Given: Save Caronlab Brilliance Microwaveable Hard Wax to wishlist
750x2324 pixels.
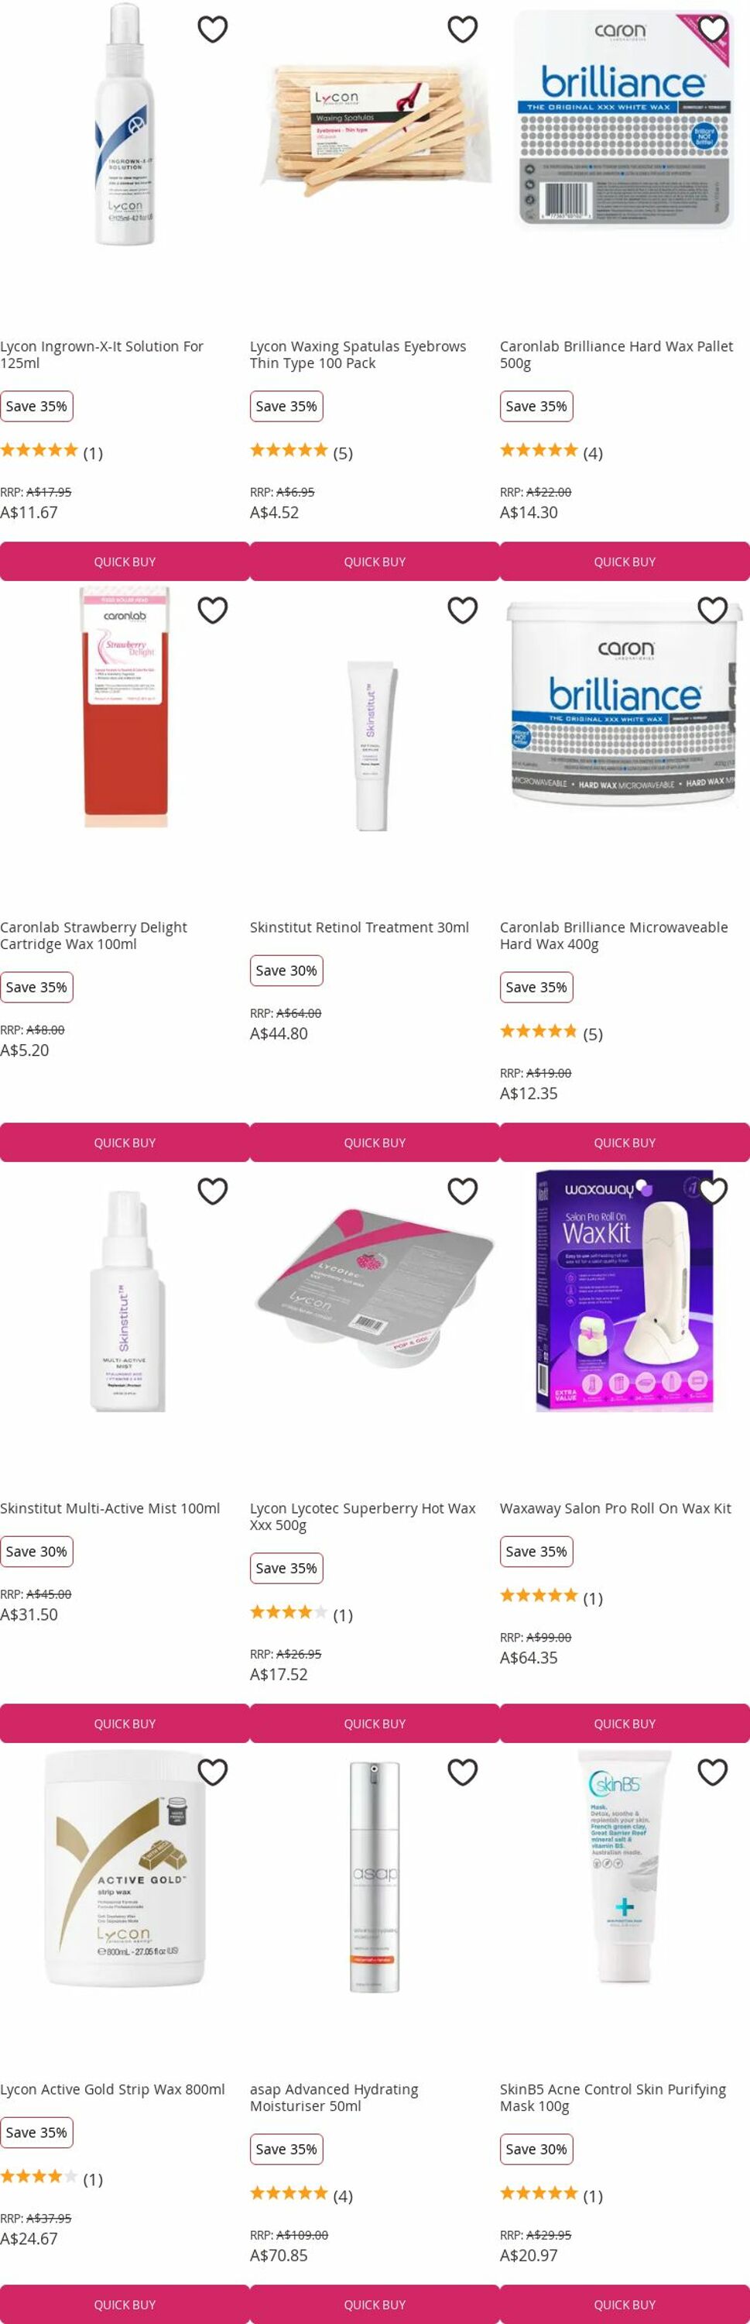Looking at the screenshot, I should pyautogui.click(x=713, y=610).
